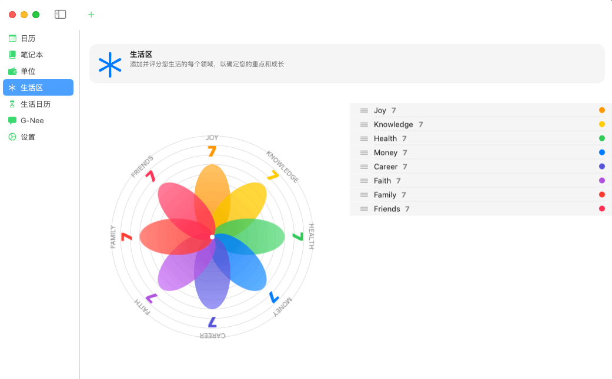Select the Family list entry
Viewport: 612px width, 379px height.
(x=385, y=195)
